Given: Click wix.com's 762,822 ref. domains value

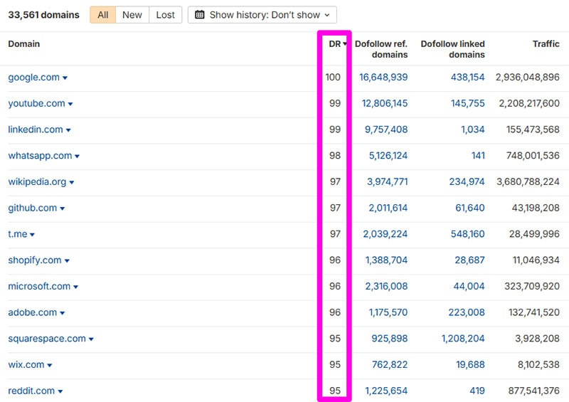Looking at the screenshot, I should (x=389, y=365).
